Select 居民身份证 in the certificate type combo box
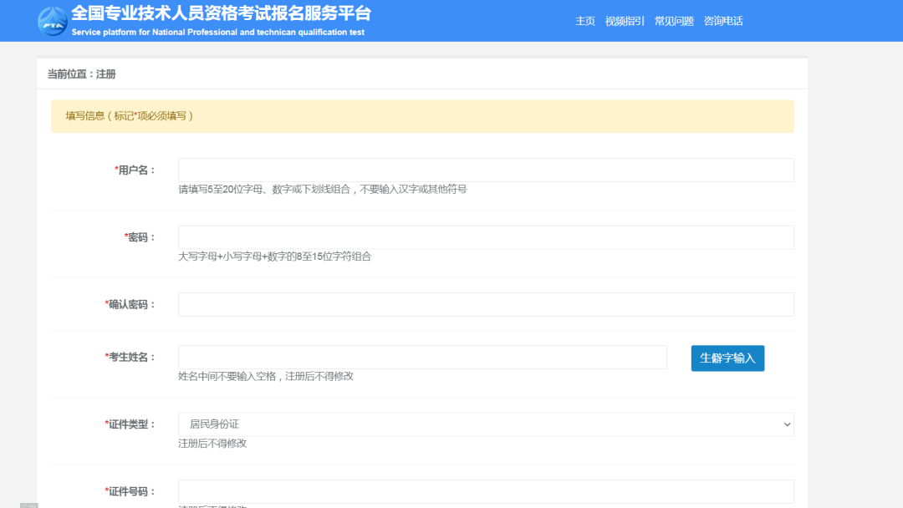Image resolution: width=903 pixels, height=508 pixels. [485, 424]
